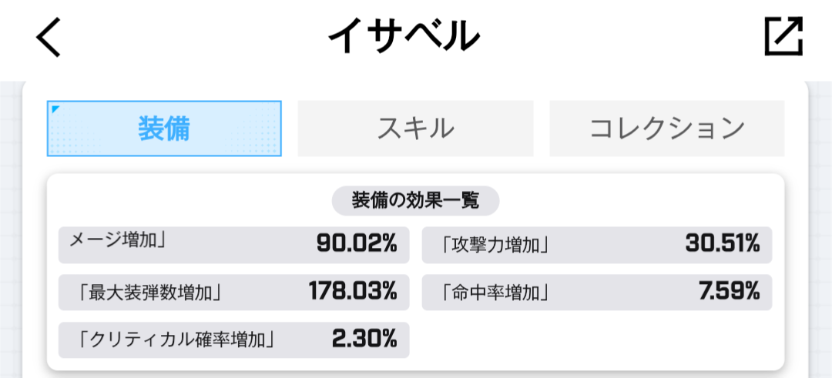Click the イサベル title text
832x378 pixels.
click(x=403, y=36)
